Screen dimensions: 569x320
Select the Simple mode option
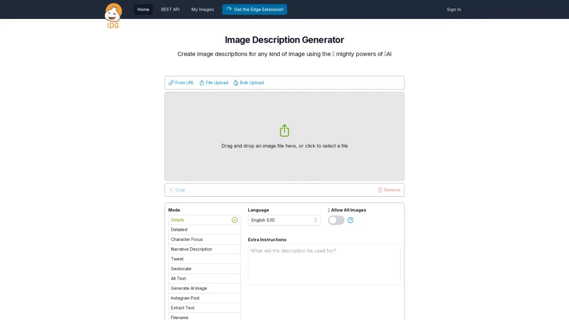(204, 220)
